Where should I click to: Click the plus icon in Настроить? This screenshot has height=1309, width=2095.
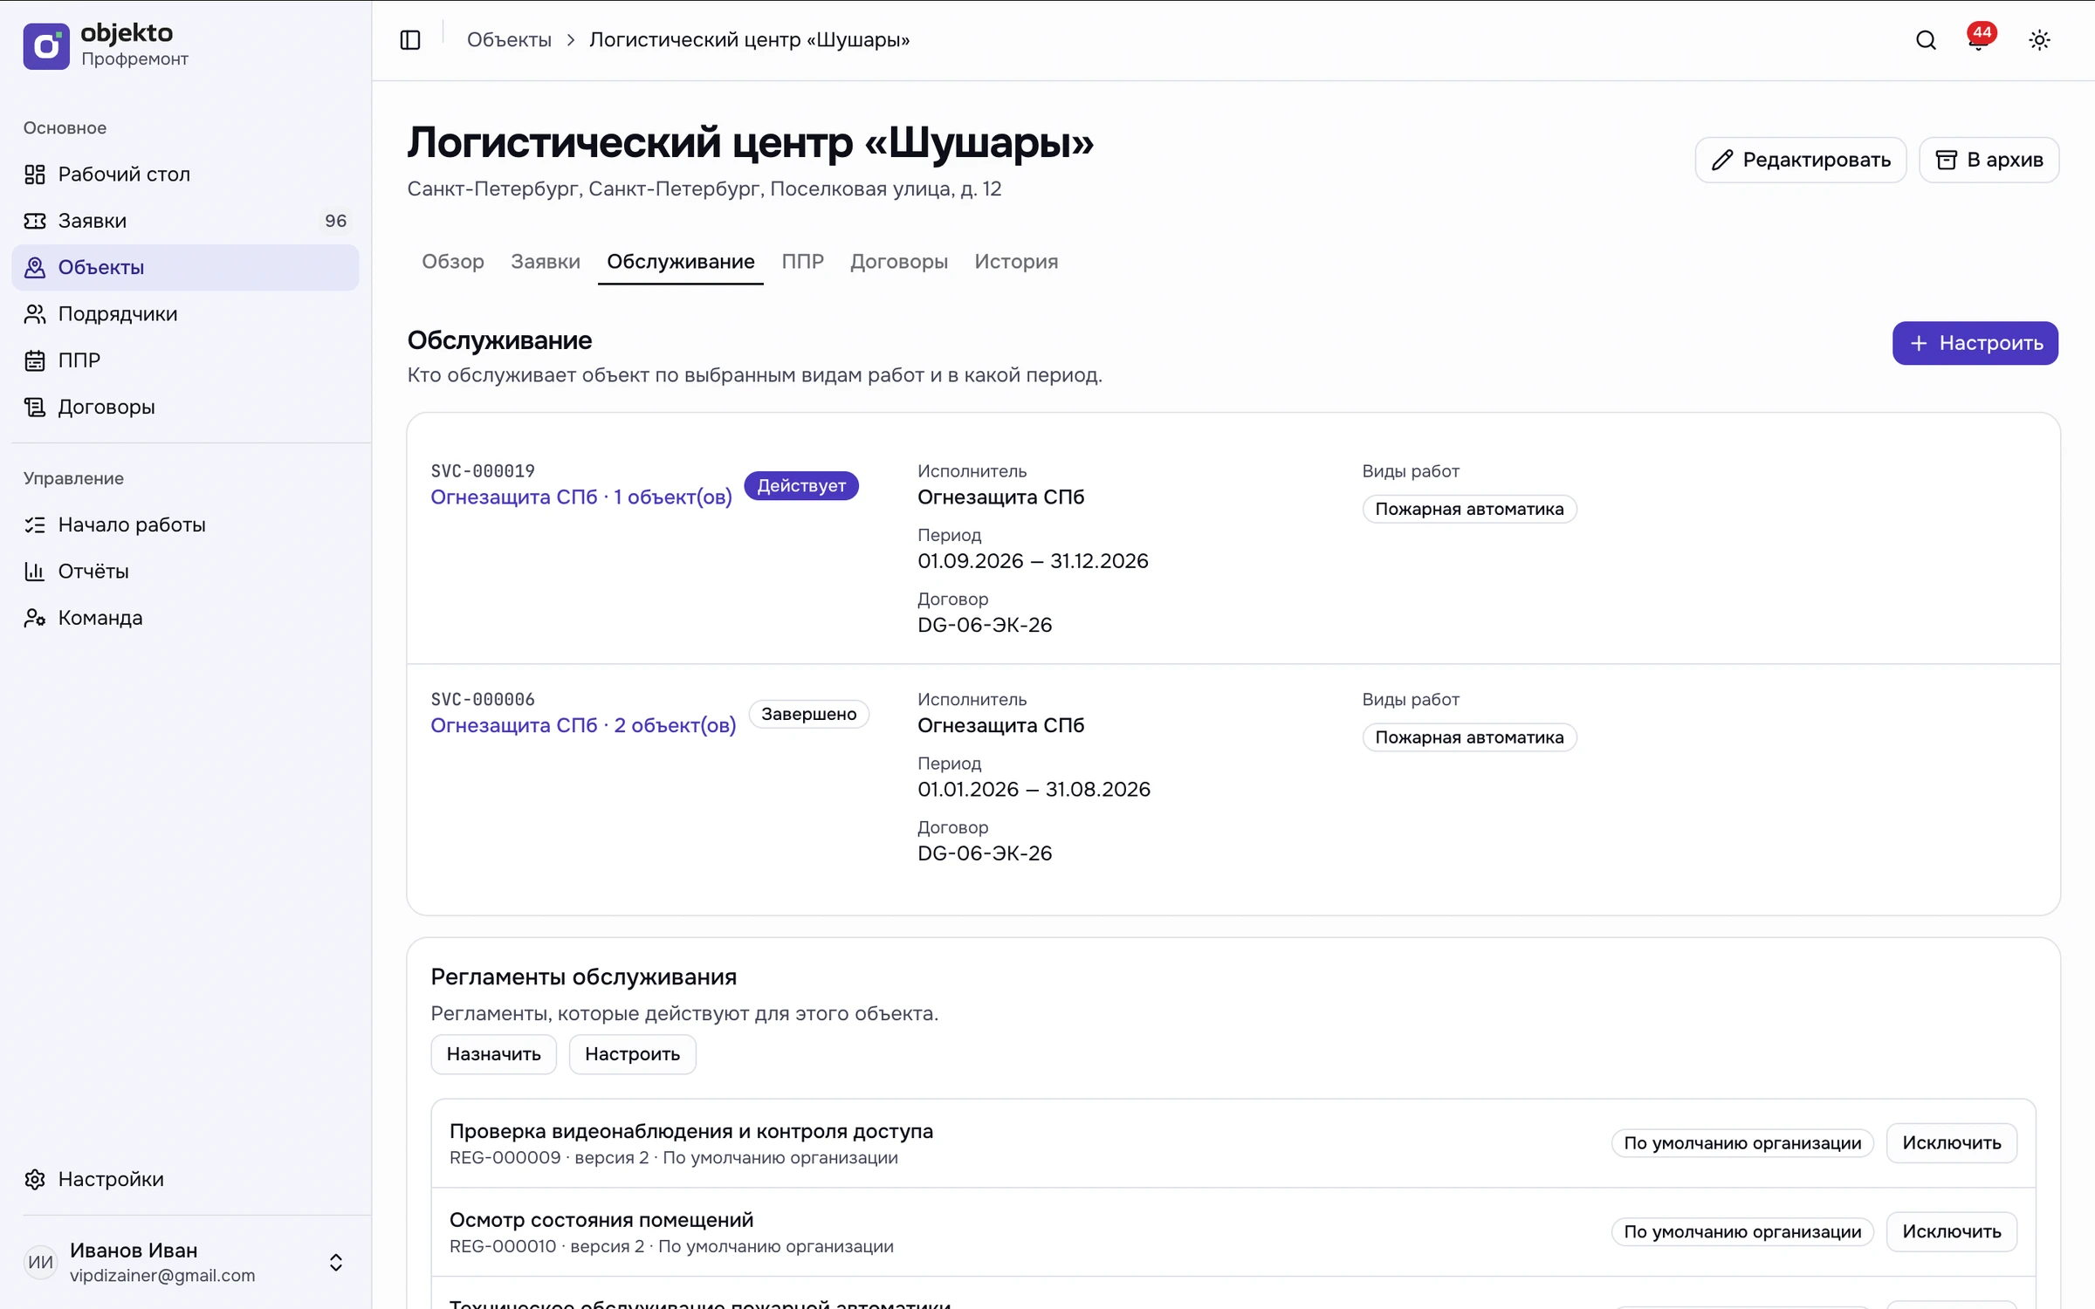point(1918,343)
